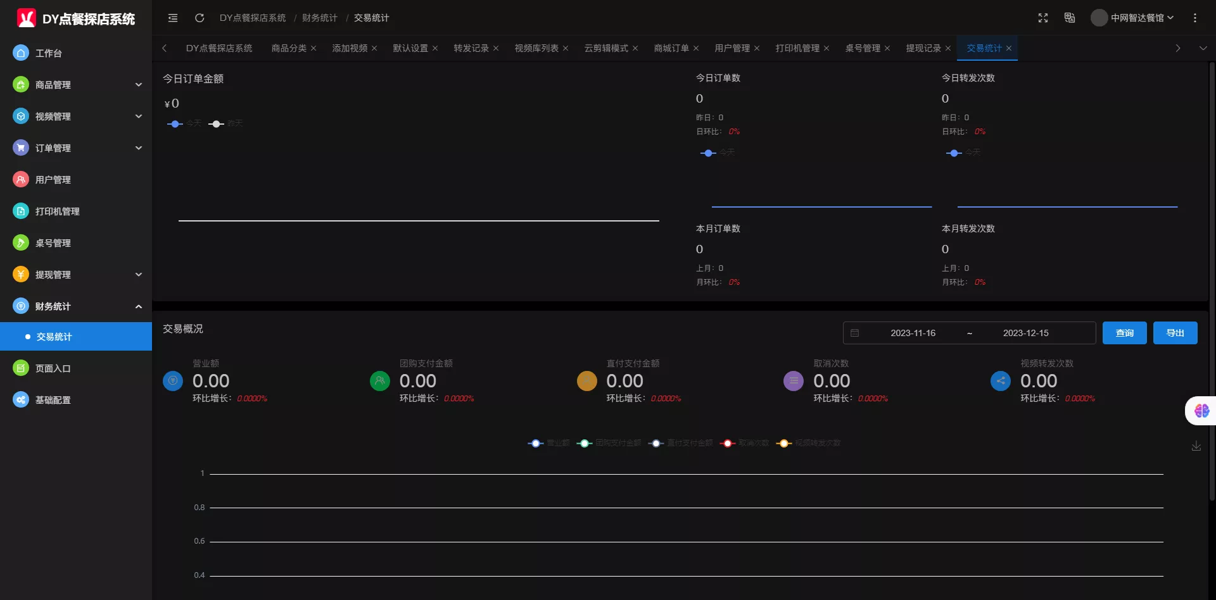
Task: Close the 提现记录 tab
Action: (x=948, y=48)
